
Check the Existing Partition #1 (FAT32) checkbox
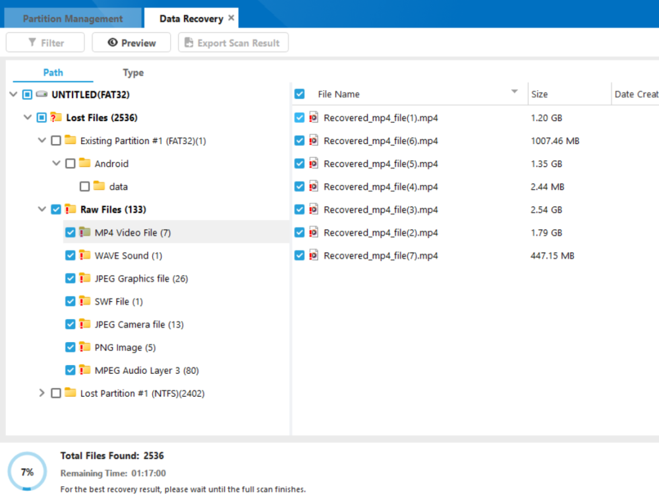tap(56, 141)
